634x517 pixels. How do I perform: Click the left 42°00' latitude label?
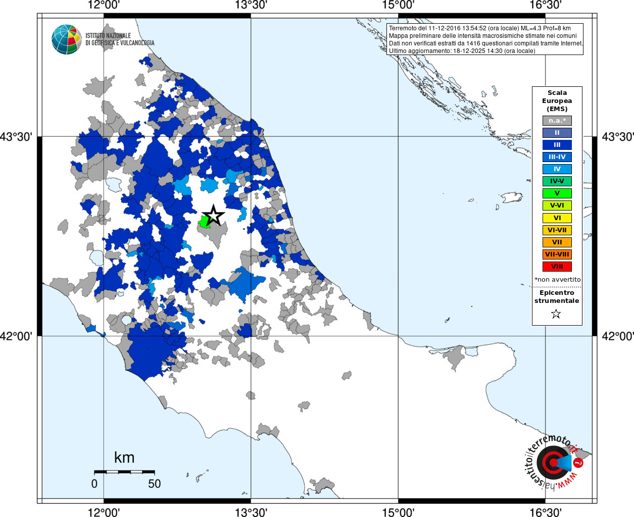pos(16,336)
